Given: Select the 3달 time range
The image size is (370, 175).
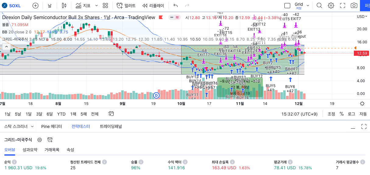Looking at the screenshot, I should 39,114.
